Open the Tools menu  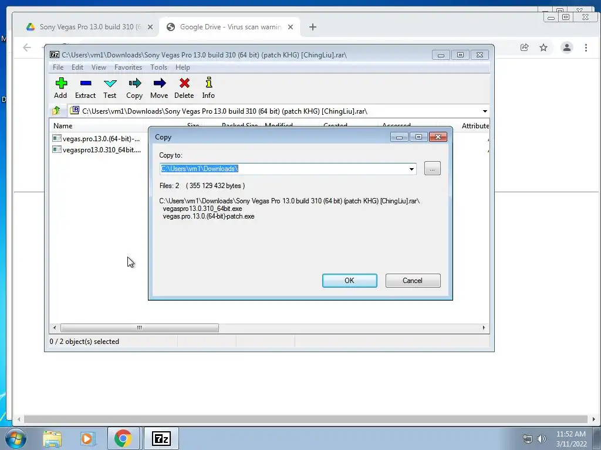pyautogui.click(x=158, y=67)
